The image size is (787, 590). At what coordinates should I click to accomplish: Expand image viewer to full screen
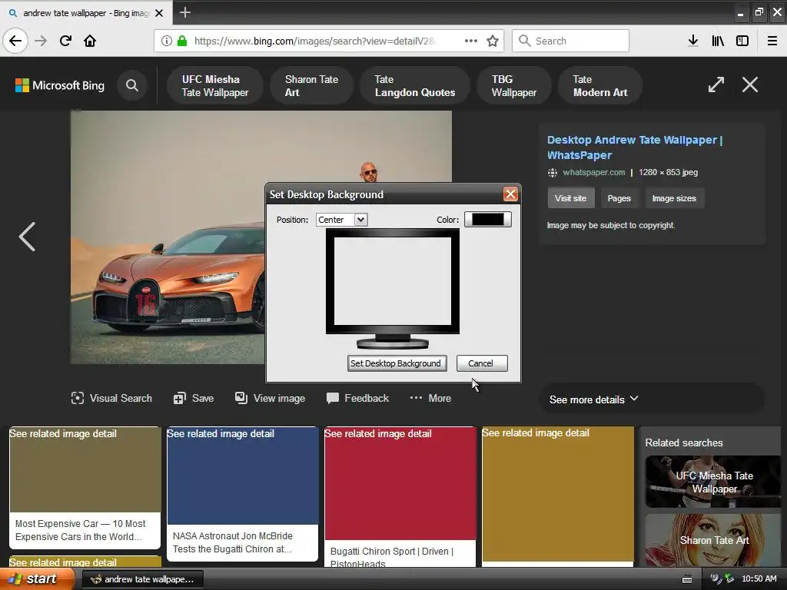(x=716, y=85)
